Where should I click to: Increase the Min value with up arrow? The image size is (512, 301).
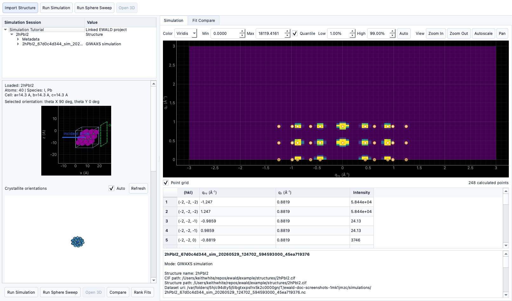[x=242, y=31]
